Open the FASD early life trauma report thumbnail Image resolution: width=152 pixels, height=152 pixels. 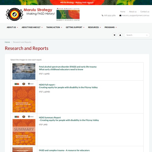pos(24,71)
